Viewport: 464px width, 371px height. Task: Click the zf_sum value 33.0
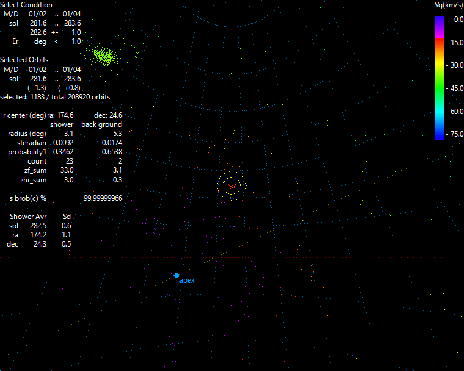point(67,170)
